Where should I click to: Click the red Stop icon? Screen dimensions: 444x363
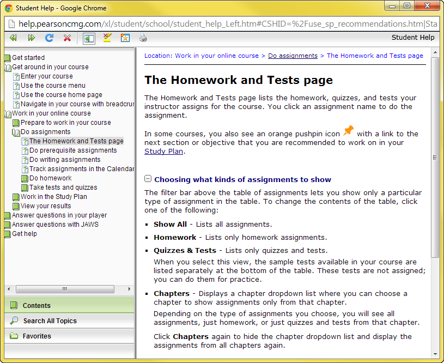point(67,38)
